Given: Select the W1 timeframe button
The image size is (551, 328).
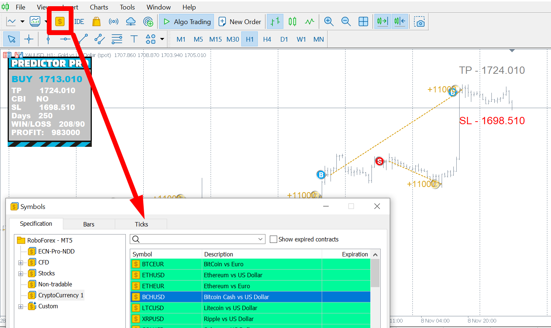Looking at the screenshot, I should (301, 39).
